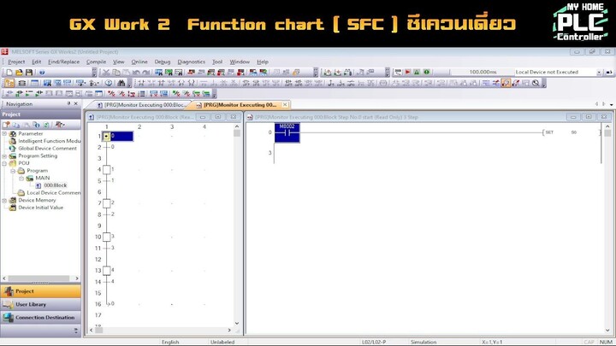616x346 pixels.
Task: Click the Connection Destination panel icon
Action: (9, 317)
